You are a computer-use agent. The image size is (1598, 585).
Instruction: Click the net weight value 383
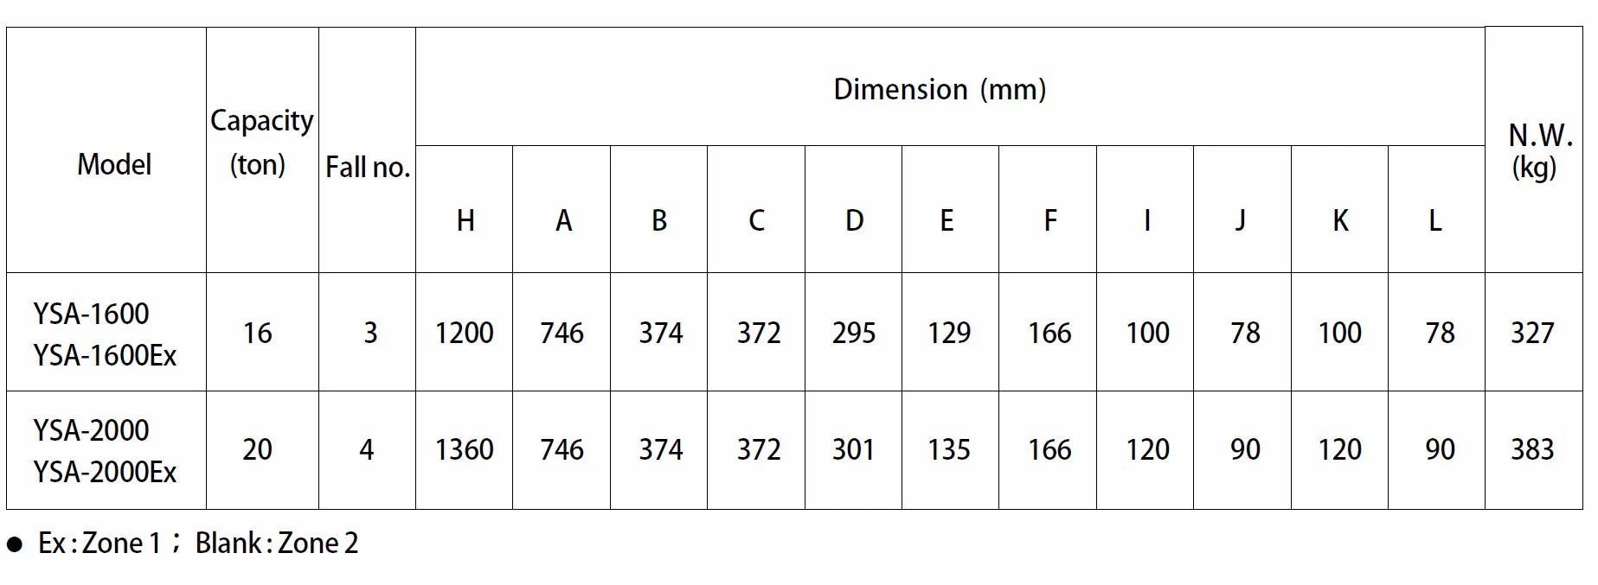click(1532, 449)
